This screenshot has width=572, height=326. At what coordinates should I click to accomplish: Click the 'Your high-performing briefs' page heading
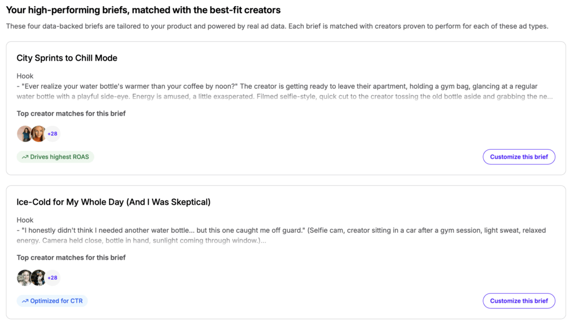pos(143,10)
